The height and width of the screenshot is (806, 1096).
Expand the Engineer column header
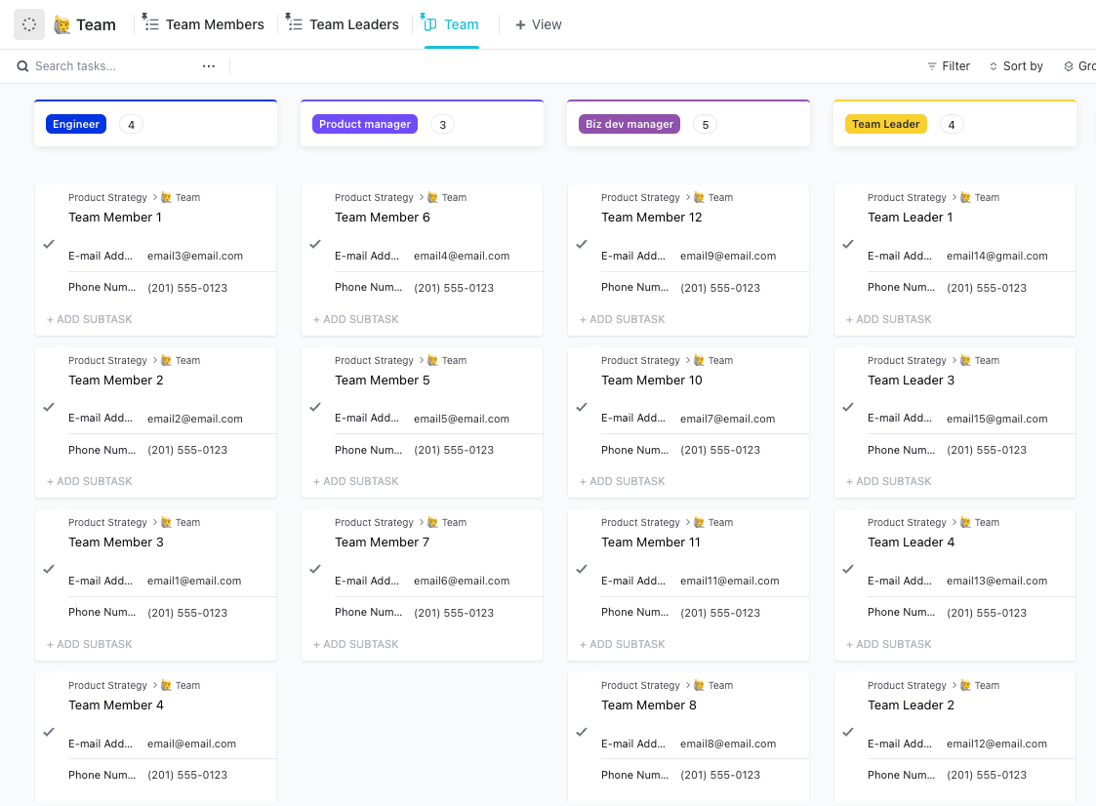point(76,124)
